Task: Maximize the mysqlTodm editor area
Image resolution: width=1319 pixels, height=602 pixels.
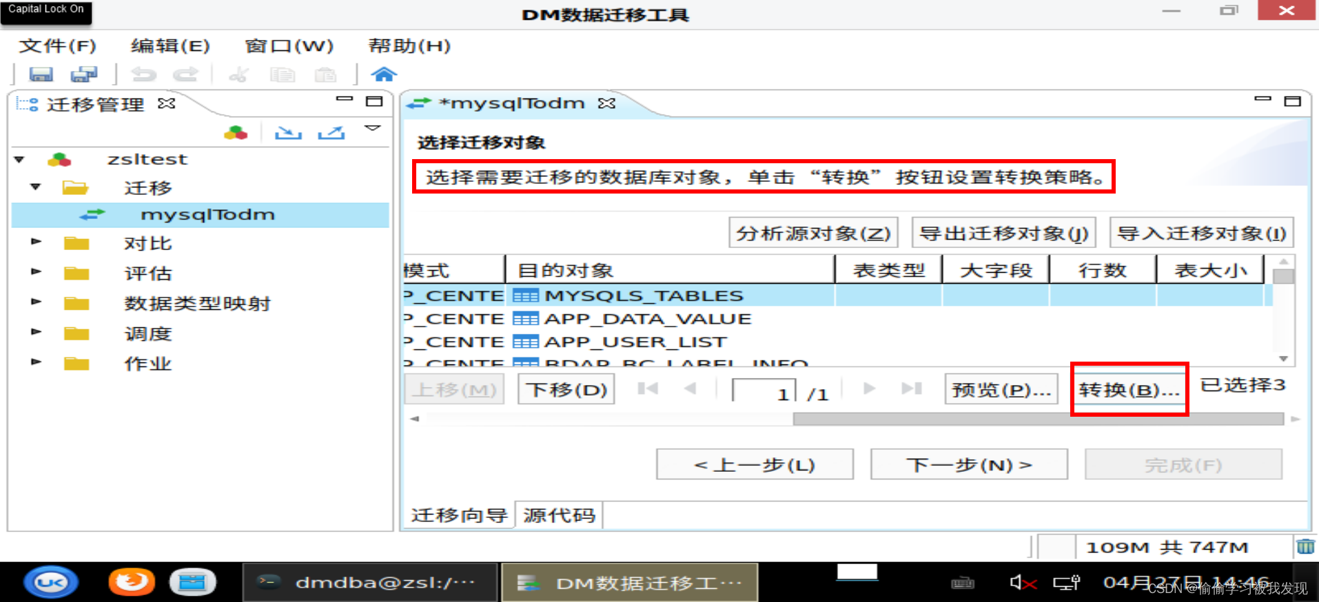Action: point(1293,101)
